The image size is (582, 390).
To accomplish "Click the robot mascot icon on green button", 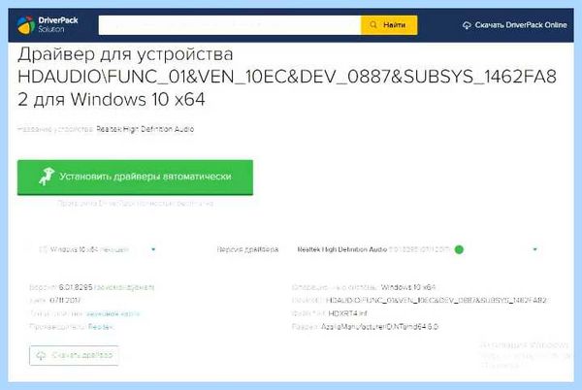I will pos(47,177).
